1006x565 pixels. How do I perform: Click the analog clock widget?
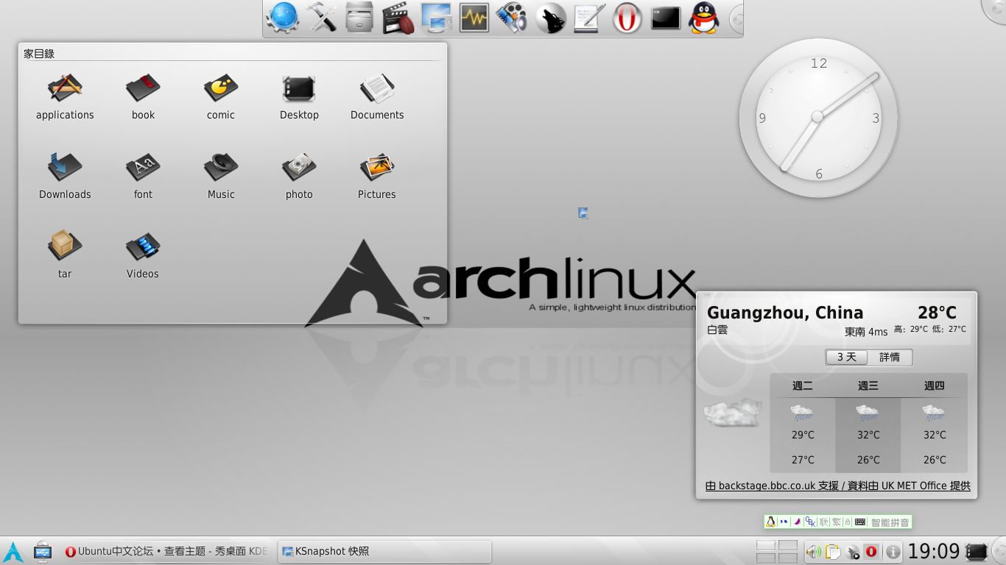tap(818, 118)
